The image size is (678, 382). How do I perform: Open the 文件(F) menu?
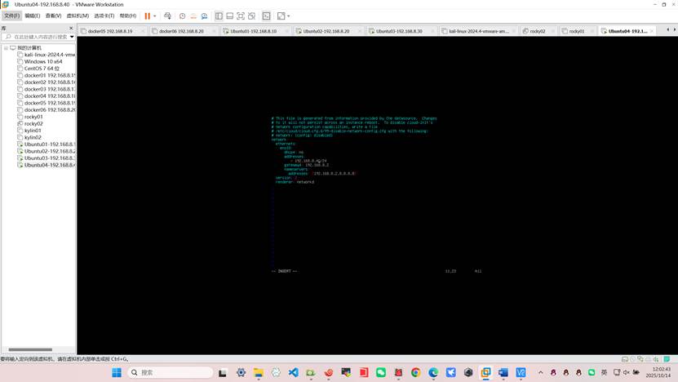click(11, 16)
